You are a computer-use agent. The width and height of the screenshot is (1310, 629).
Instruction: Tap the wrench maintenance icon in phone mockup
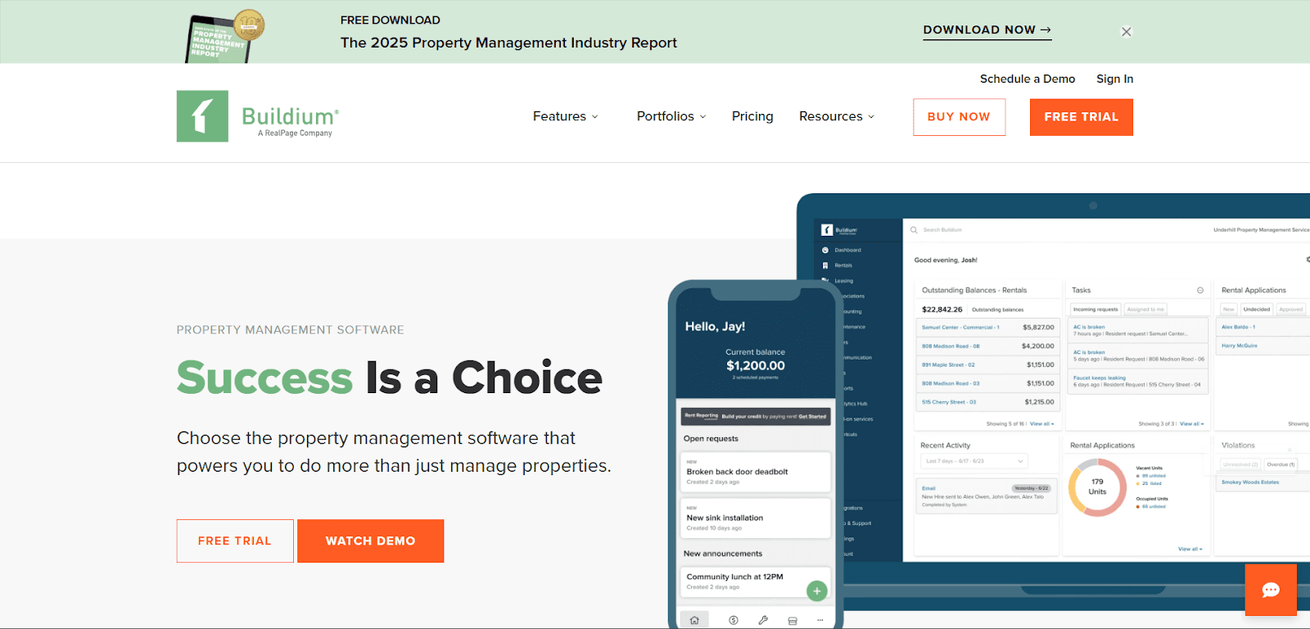(x=763, y=620)
